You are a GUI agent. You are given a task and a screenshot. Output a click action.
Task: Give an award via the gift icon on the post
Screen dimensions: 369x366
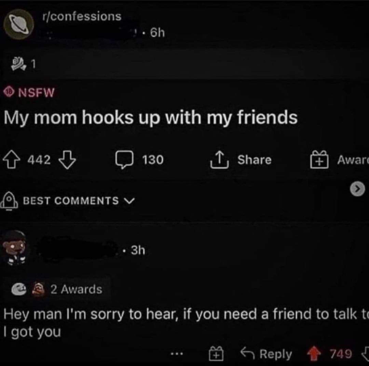pos(319,160)
